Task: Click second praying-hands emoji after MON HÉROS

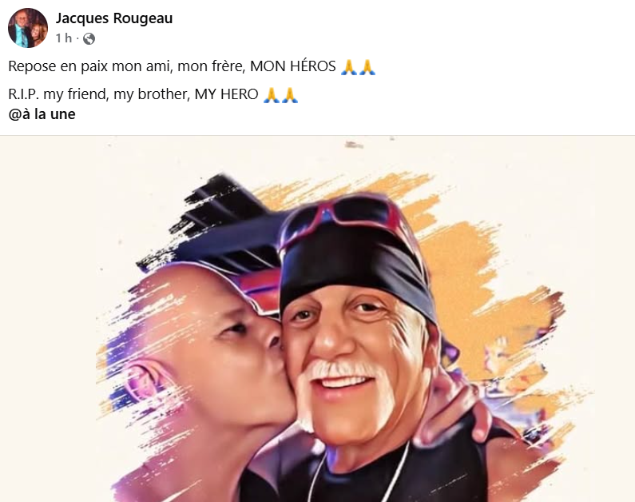Action: pyautogui.click(x=367, y=67)
